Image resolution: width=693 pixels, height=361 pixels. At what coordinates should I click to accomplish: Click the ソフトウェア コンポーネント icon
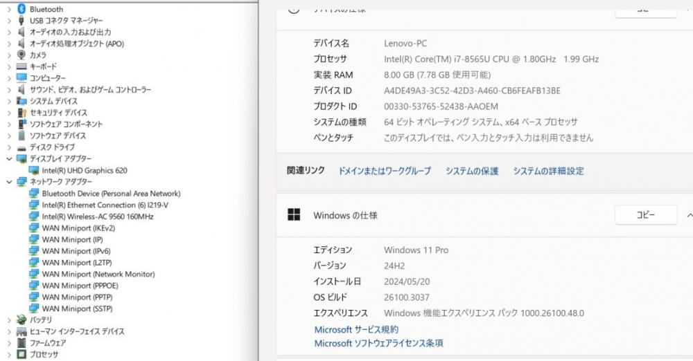pos(21,124)
